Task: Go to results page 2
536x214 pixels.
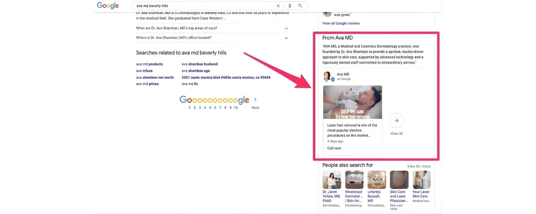Action: tap(195, 108)
